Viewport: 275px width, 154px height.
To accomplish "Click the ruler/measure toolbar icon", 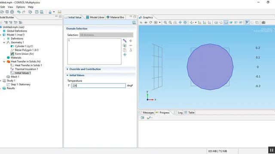I will point(59,12).
